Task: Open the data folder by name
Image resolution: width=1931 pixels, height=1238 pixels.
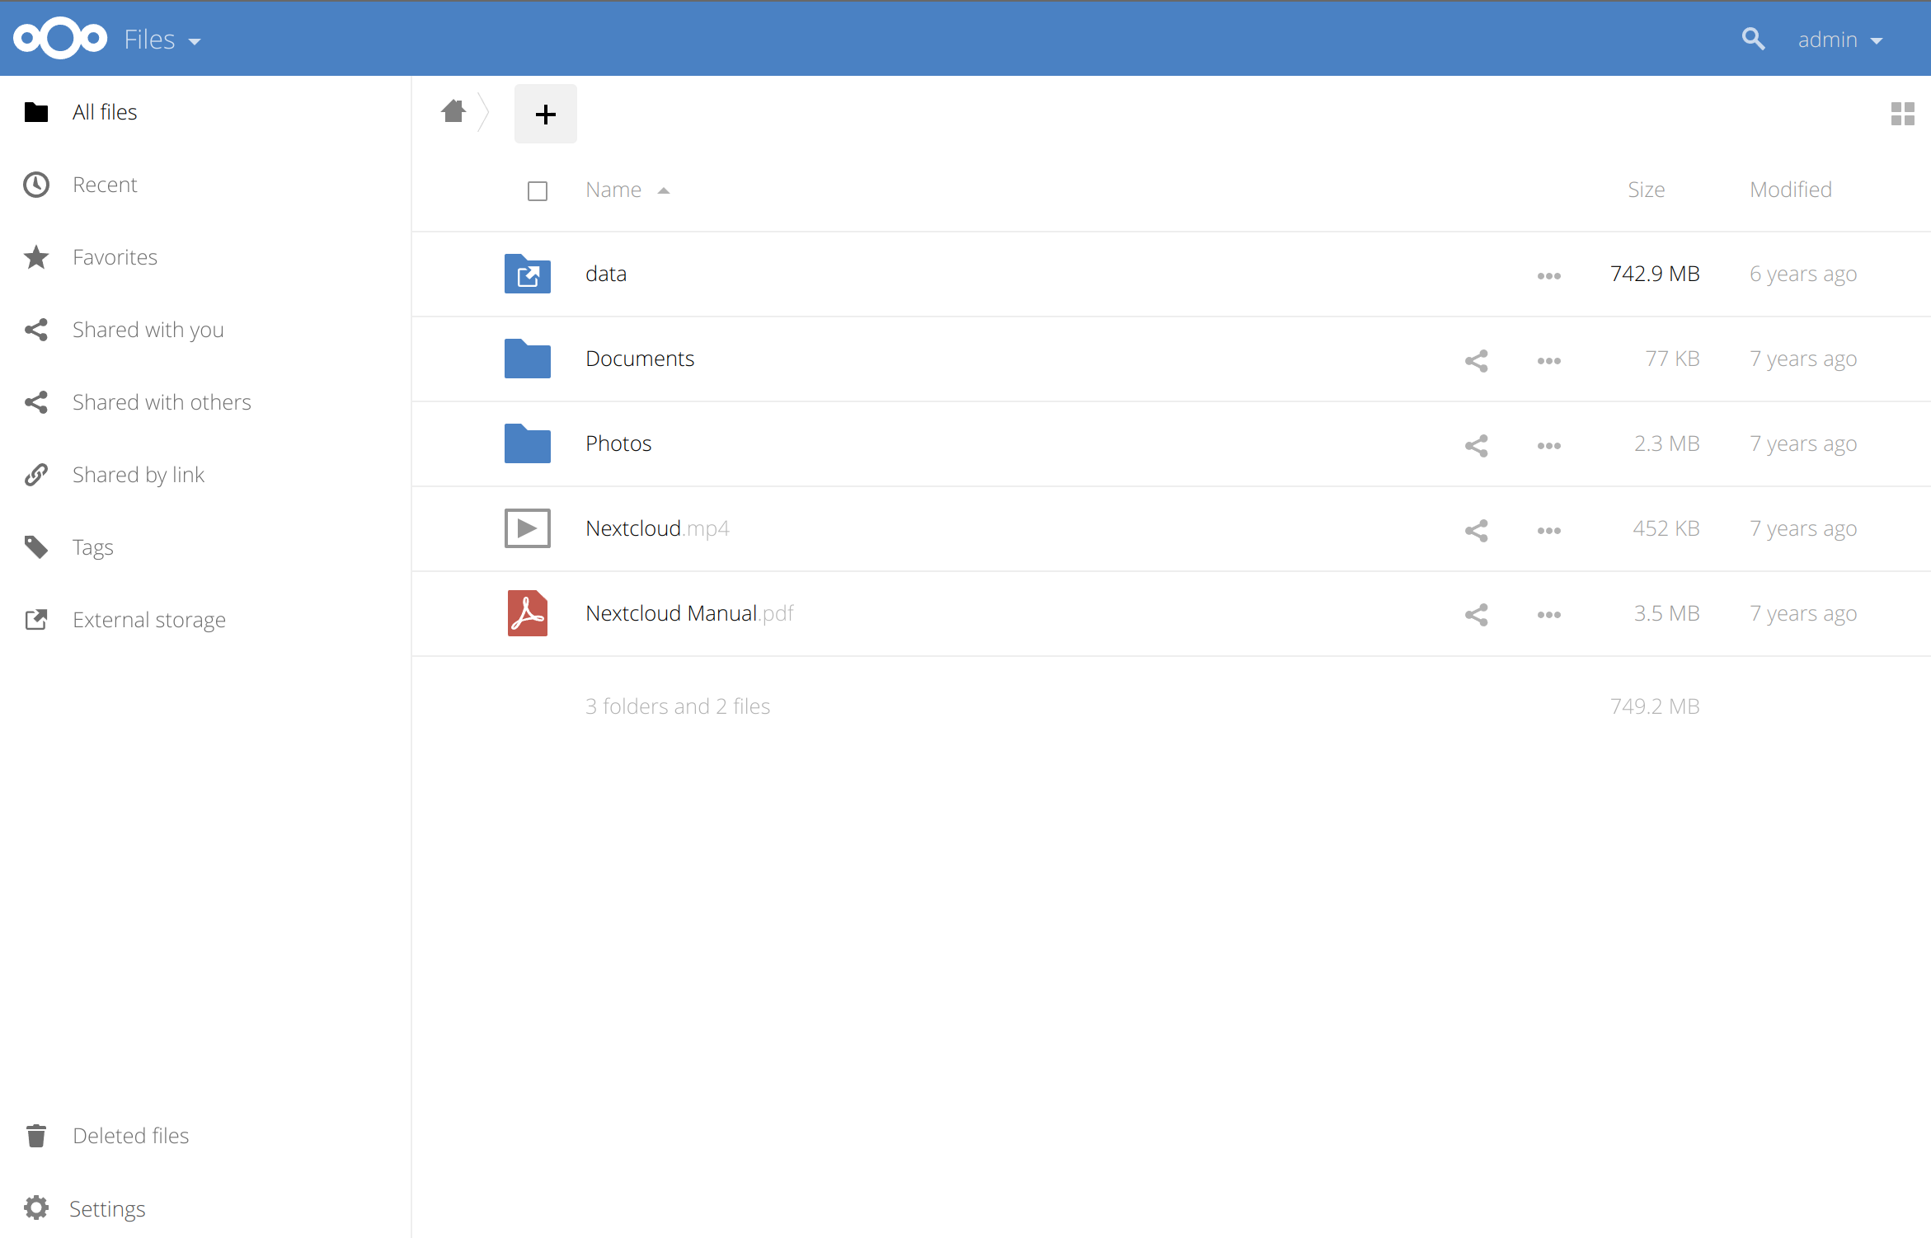Action: pyautogui.click(x=606, y=274)
